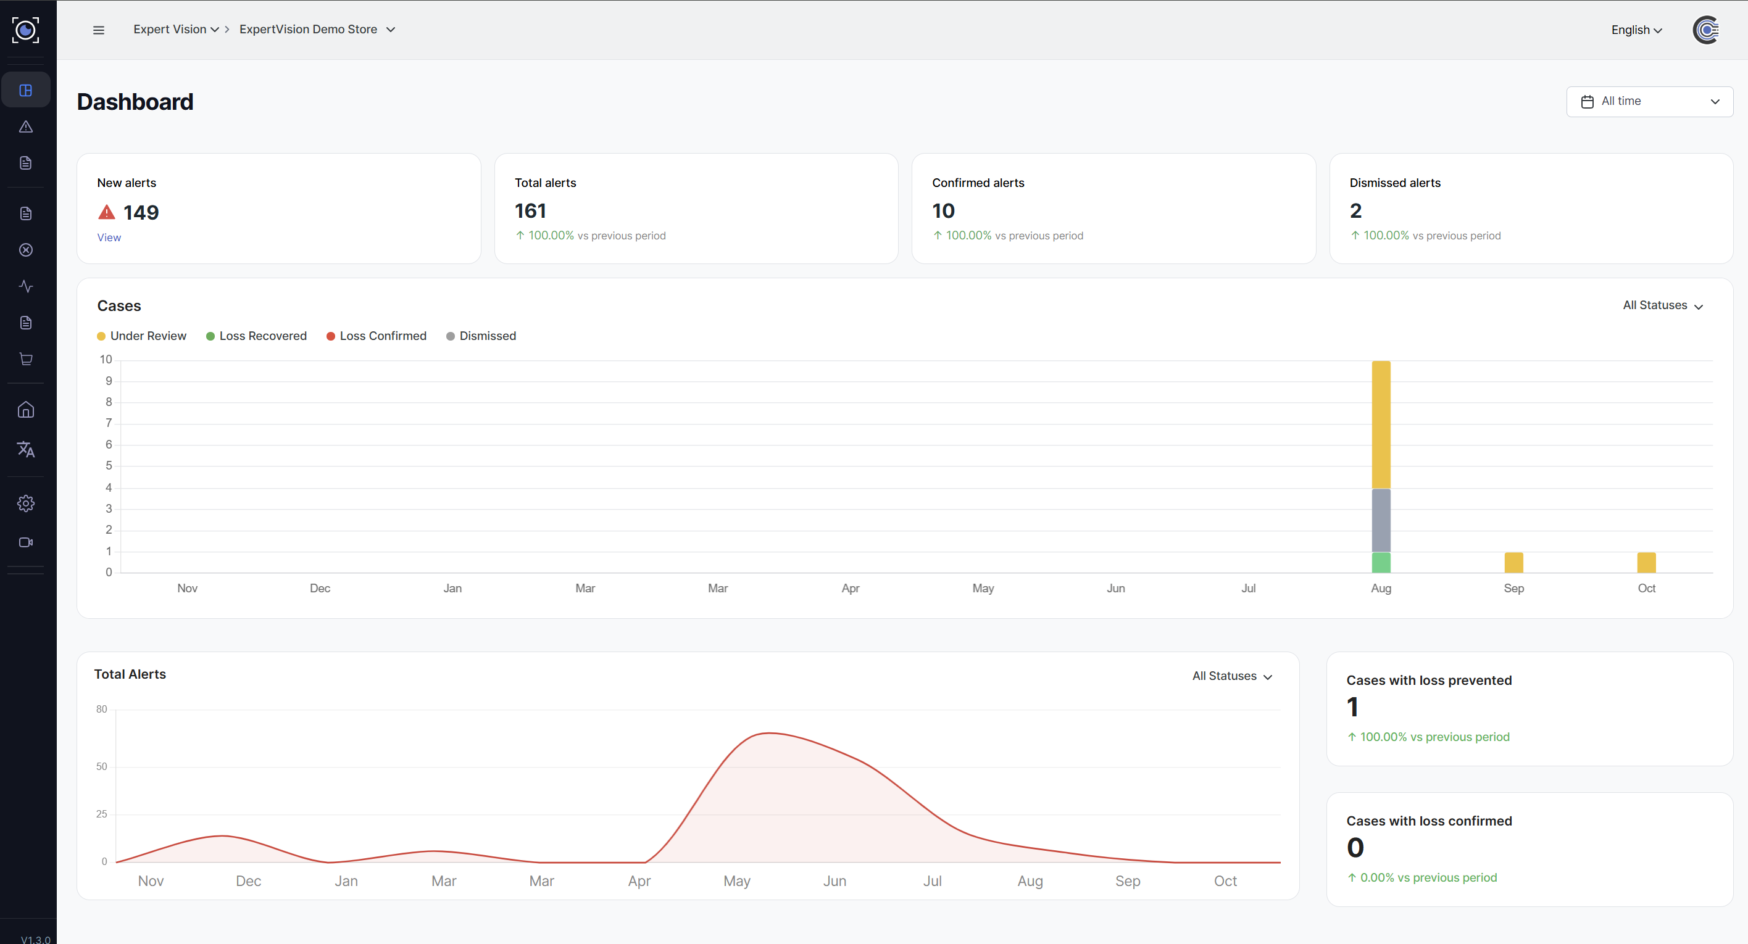Image resolution: width=1748 pixels, height=944 pixels.
Task: Toggle the hamburger menu to collapse sidebar
Action: coord(98,30)
